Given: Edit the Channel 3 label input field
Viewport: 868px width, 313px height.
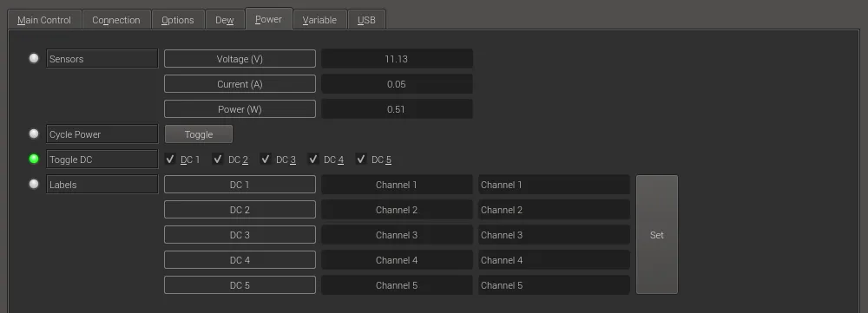Looking at the screenshot, I should (x=554, y=235).
